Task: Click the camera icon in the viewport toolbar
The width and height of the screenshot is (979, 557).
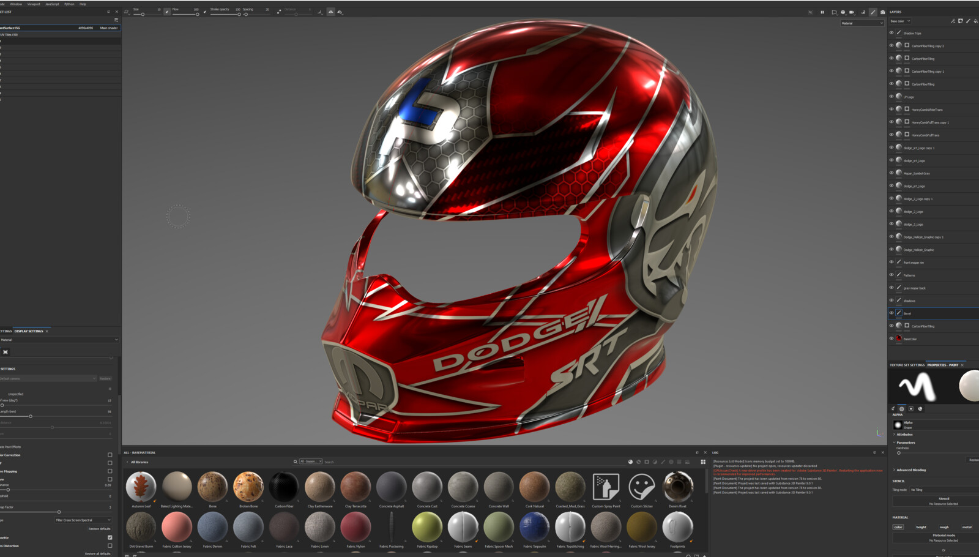Action: point(883,12)
